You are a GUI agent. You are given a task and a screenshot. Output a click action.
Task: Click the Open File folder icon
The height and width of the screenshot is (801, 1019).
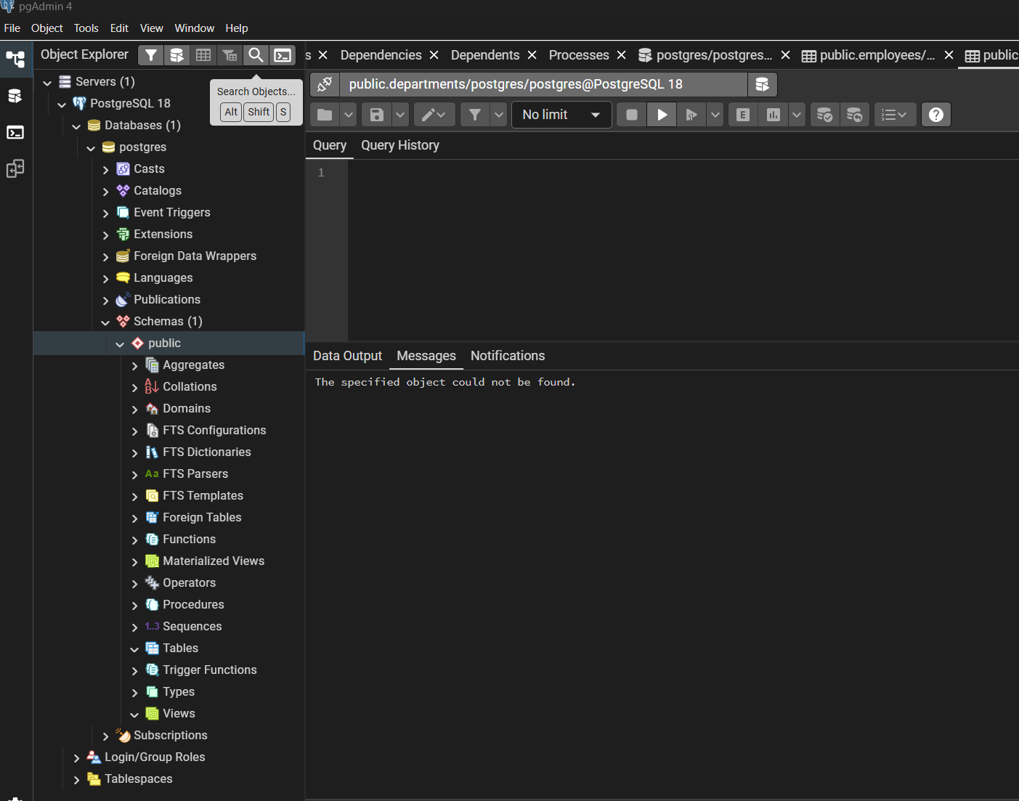click(325, 115)
